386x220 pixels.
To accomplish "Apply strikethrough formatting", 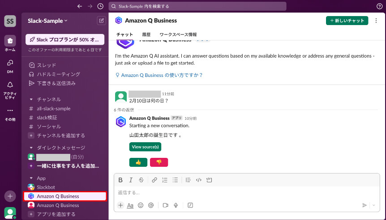I will point(141,180).
